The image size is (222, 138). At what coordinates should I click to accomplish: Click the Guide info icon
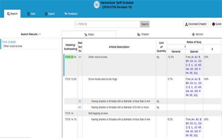point(213,24)
